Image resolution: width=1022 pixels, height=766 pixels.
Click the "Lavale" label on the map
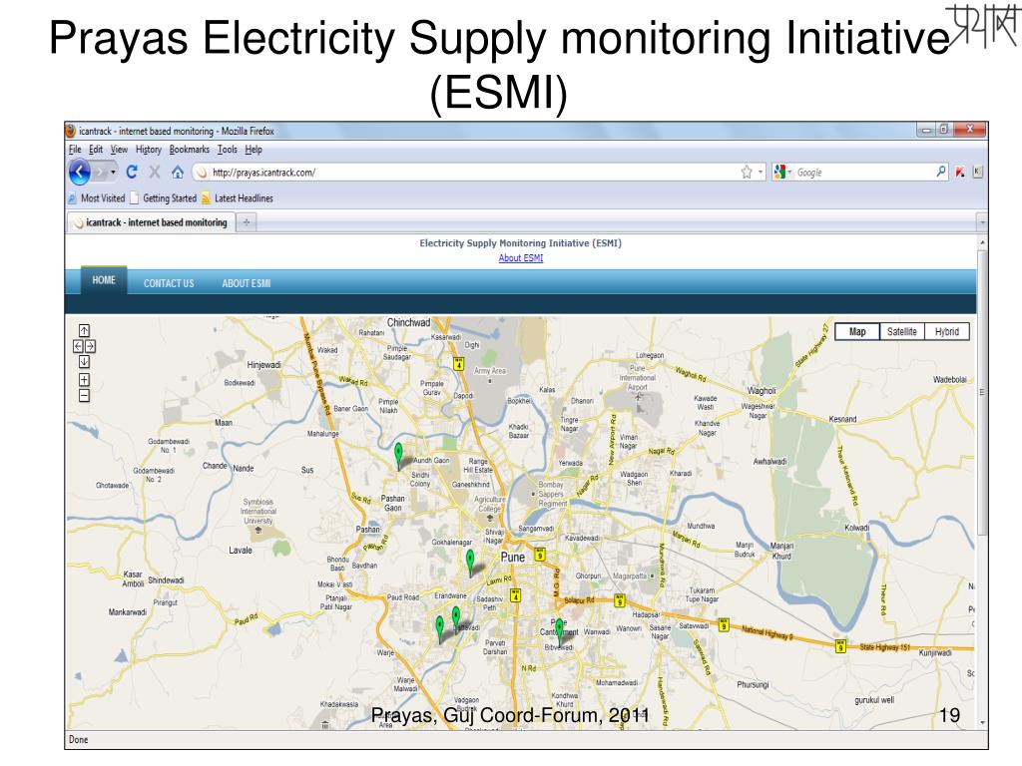point(241,551)
